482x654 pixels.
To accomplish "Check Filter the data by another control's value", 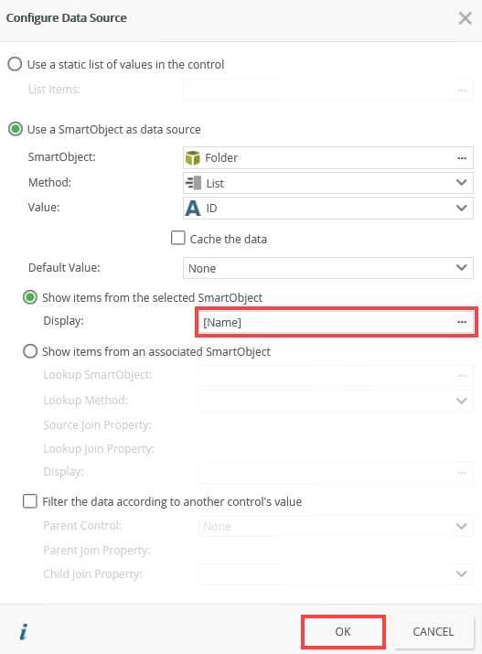I will pyautogui.click(x=30, y=501).
